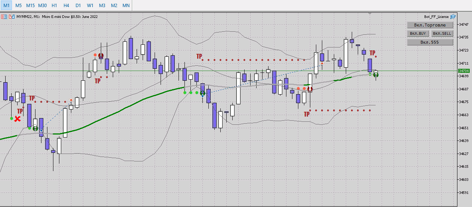Switch to the M2 timeframe
Image resolution: width=472 pixels, height=207 pixels.
pyautogui.click(x=114, y=5)
